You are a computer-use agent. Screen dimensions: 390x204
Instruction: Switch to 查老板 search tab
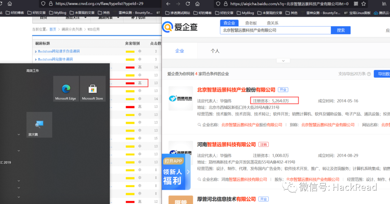(251, 23)
